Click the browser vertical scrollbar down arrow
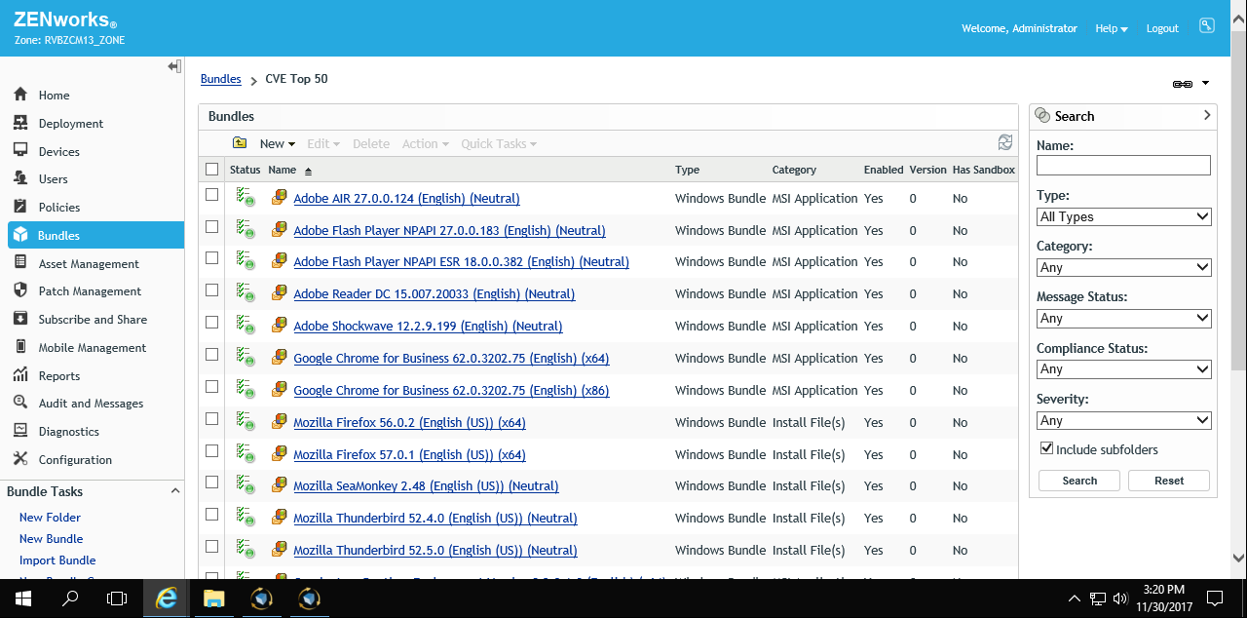The image size is (1247, 618). pos(1239,559)
